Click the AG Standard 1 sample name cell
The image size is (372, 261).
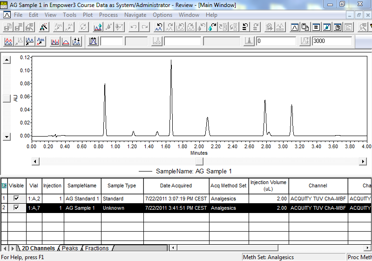click(82, 199)
